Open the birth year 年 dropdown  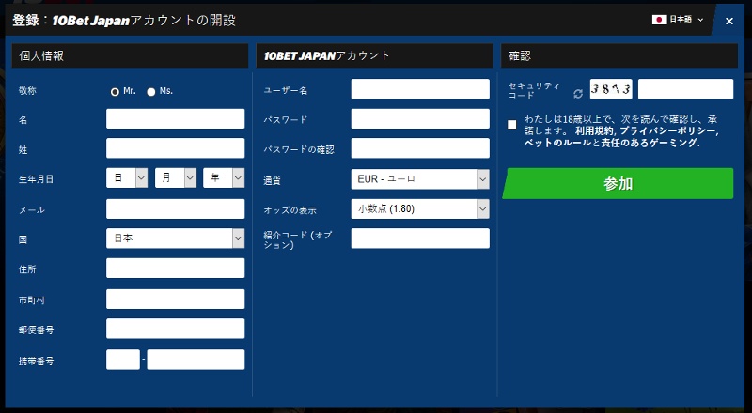[x=224, y=177]
